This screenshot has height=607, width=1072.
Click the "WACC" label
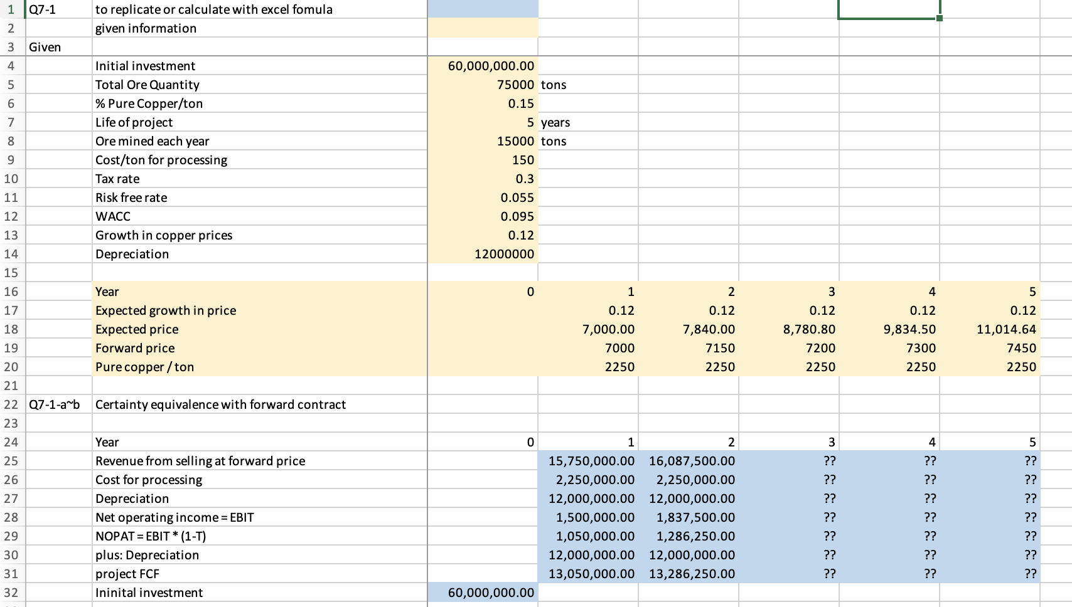pos(113,216)
